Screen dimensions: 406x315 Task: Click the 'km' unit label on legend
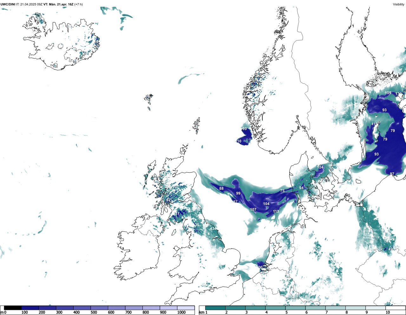[202, 312]
